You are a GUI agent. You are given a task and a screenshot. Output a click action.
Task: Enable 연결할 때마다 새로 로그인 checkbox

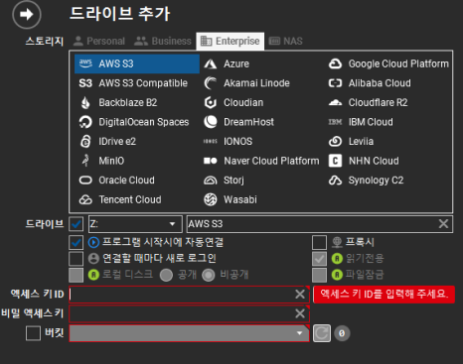pos(77,259)
